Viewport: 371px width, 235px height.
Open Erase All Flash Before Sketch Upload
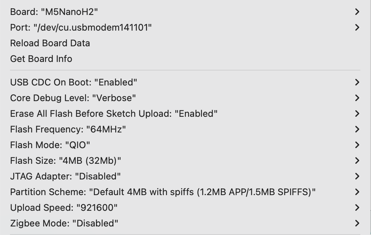point(114,114)
